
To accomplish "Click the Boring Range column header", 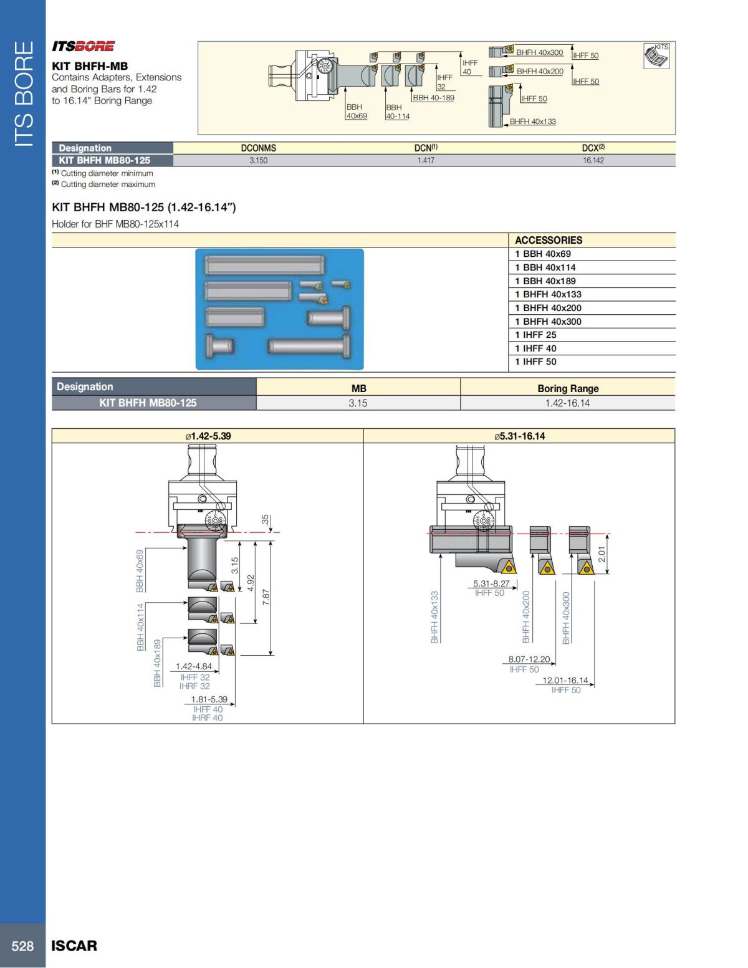I will [568, 388].
